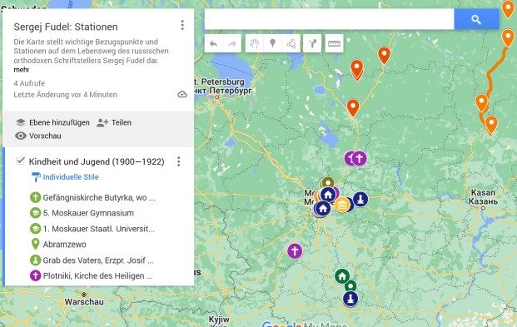Screen dimensions: 517x327
Task: Select the 5. Moskauer Gymnasium list entry
Action: (x=88, y=213)
